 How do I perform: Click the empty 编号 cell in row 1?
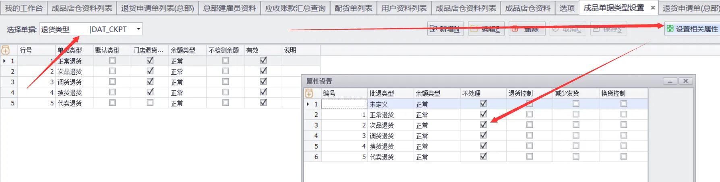(344, 104)
